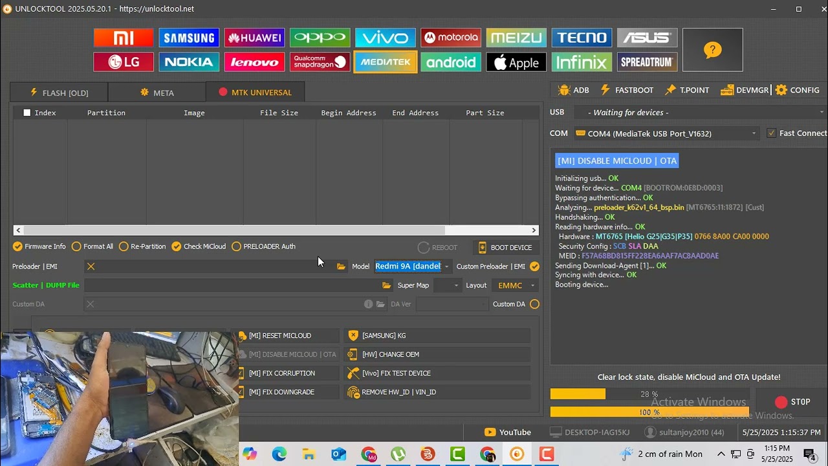Image resolution: width=828 pixels, height=466 pixels.
Task: Open the Huawei brand section
Action: point(254,38)
